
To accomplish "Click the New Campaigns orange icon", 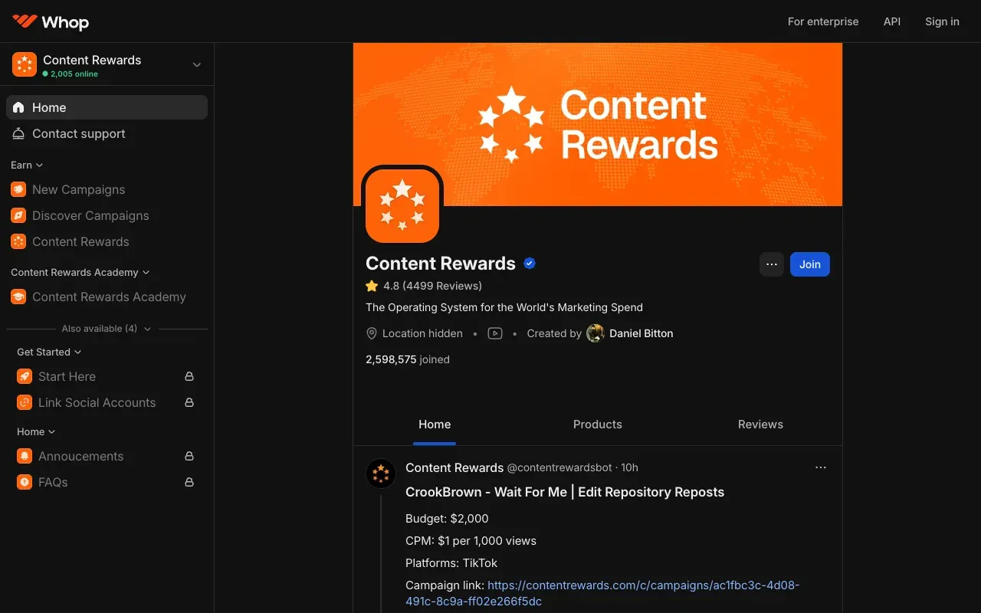I will click(x=18, y=189).
